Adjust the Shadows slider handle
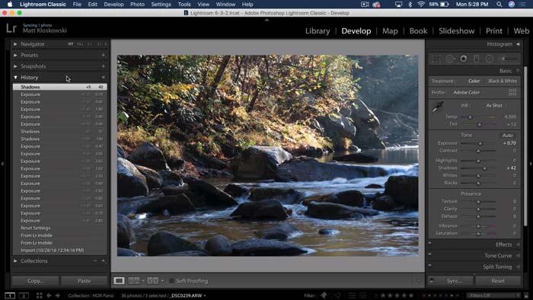The height and width of the screenshot is (300, 533). [485, 168]
